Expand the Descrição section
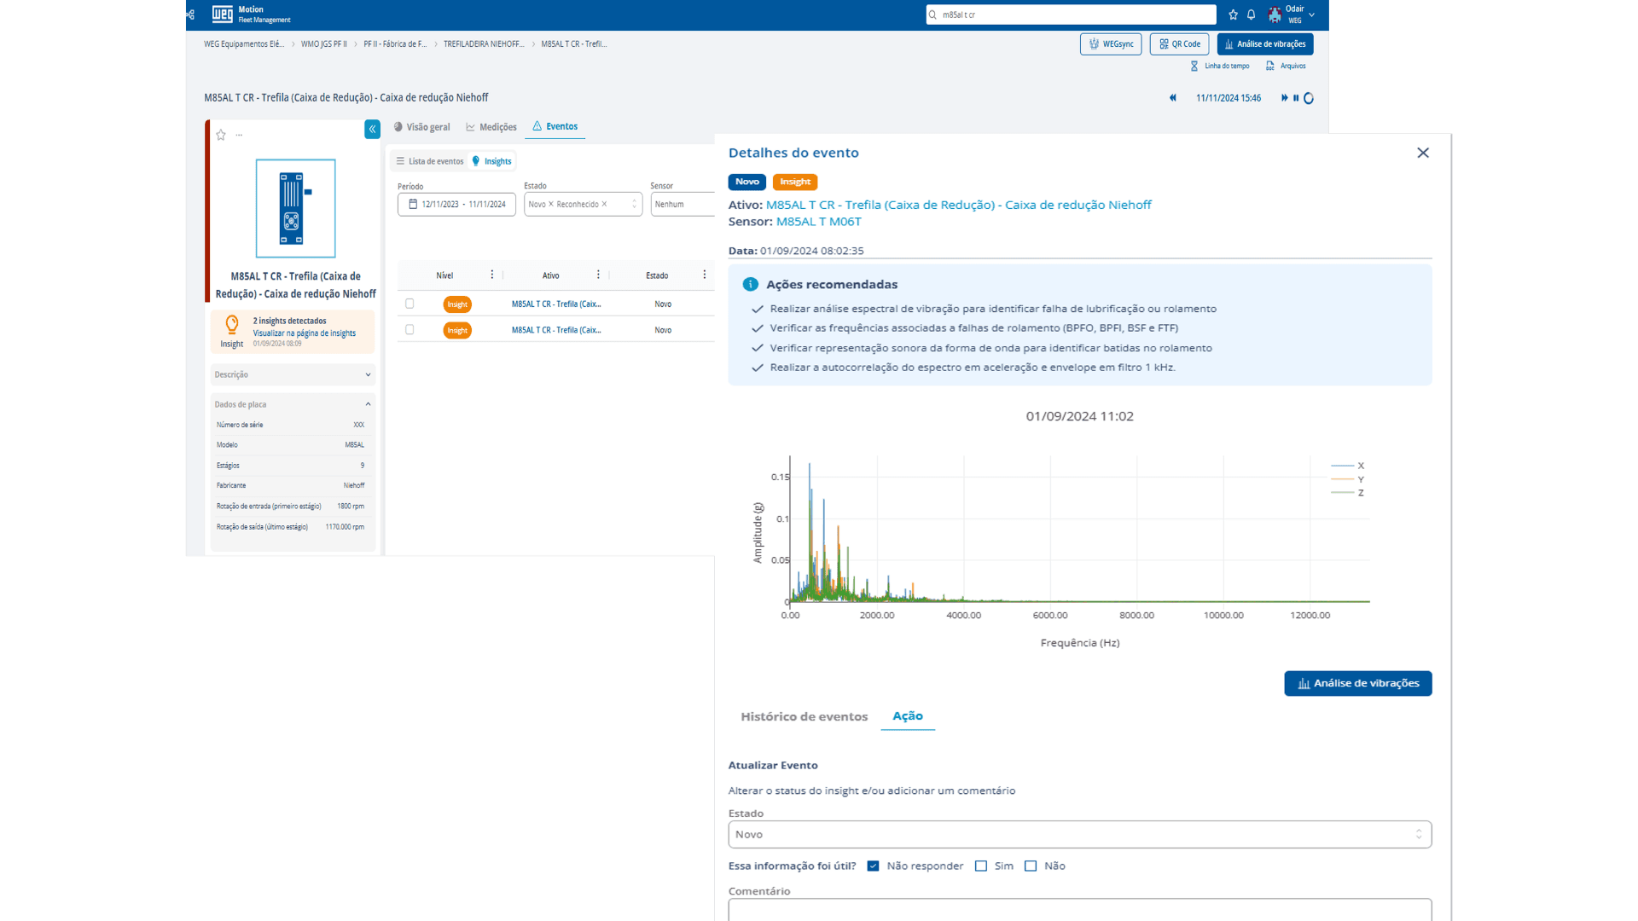Image resolution: width=1638 pixels, height=921 pixels. point(293,374)
